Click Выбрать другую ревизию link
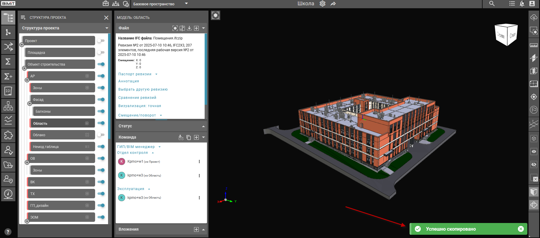 (x=143, y=89)
